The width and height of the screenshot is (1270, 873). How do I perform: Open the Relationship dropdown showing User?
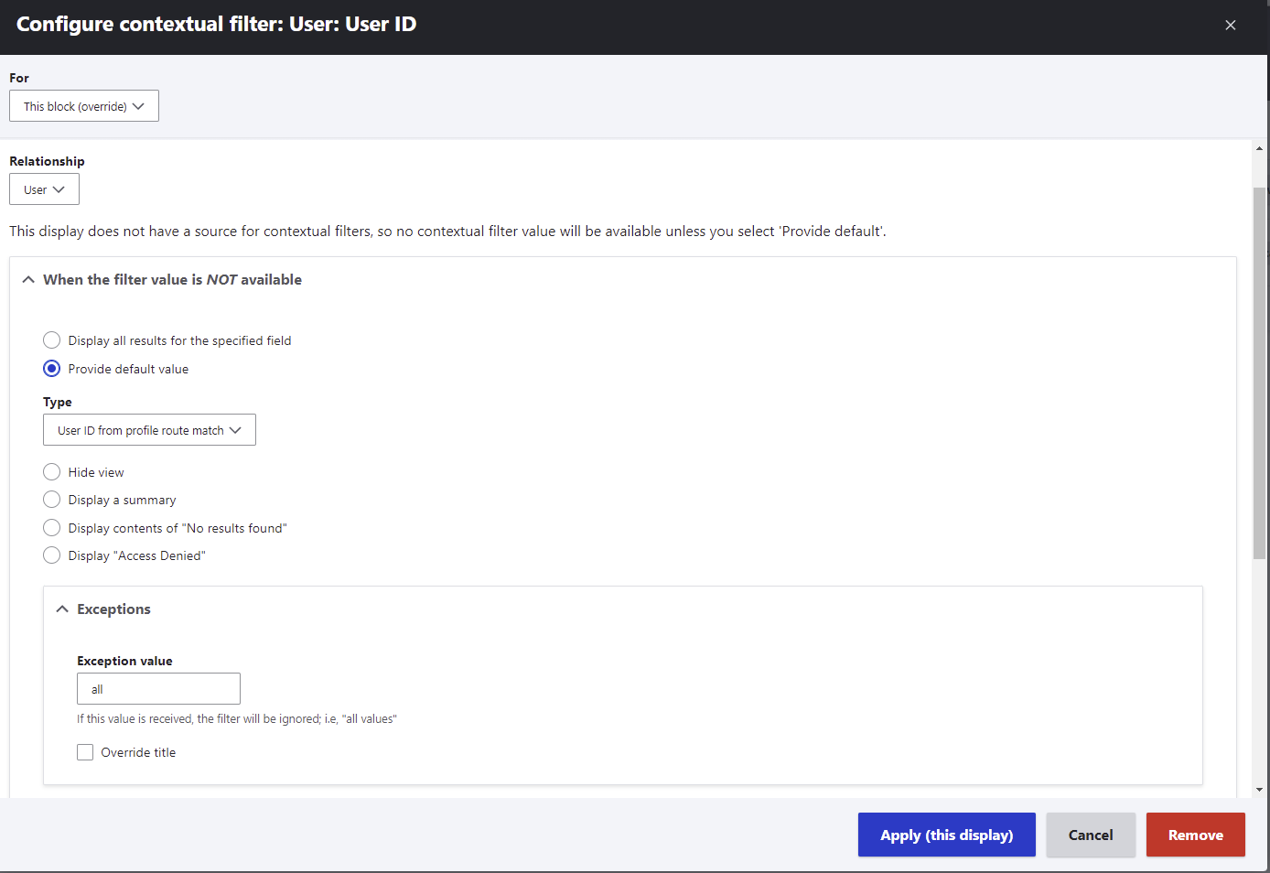pos(44,189)
